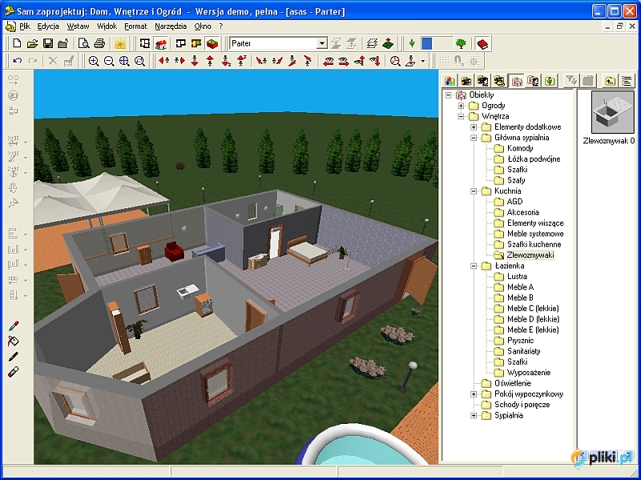Open the colors library tab icon

click(450, 81)
